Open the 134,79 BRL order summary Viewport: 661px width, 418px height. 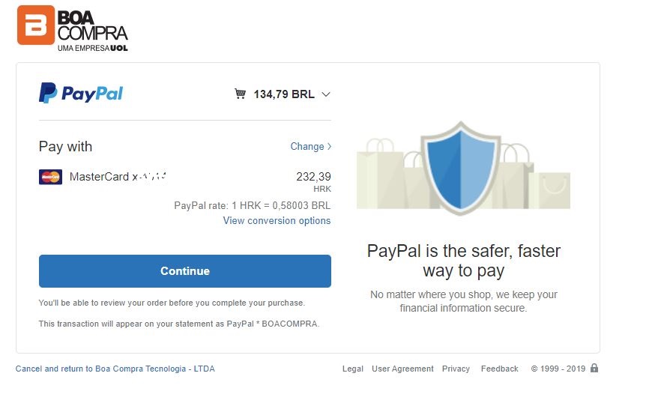[284, 94]
